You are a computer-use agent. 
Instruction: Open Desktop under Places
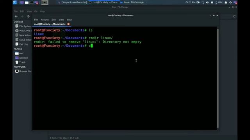tap(21, 58)
